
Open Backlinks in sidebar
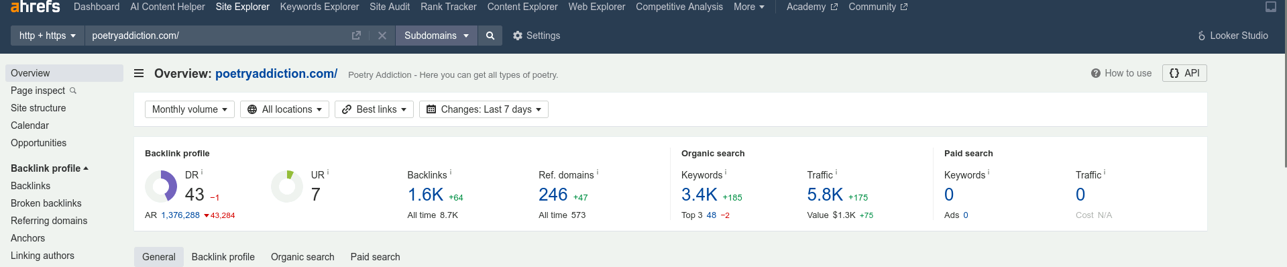(x=30, y=186)
